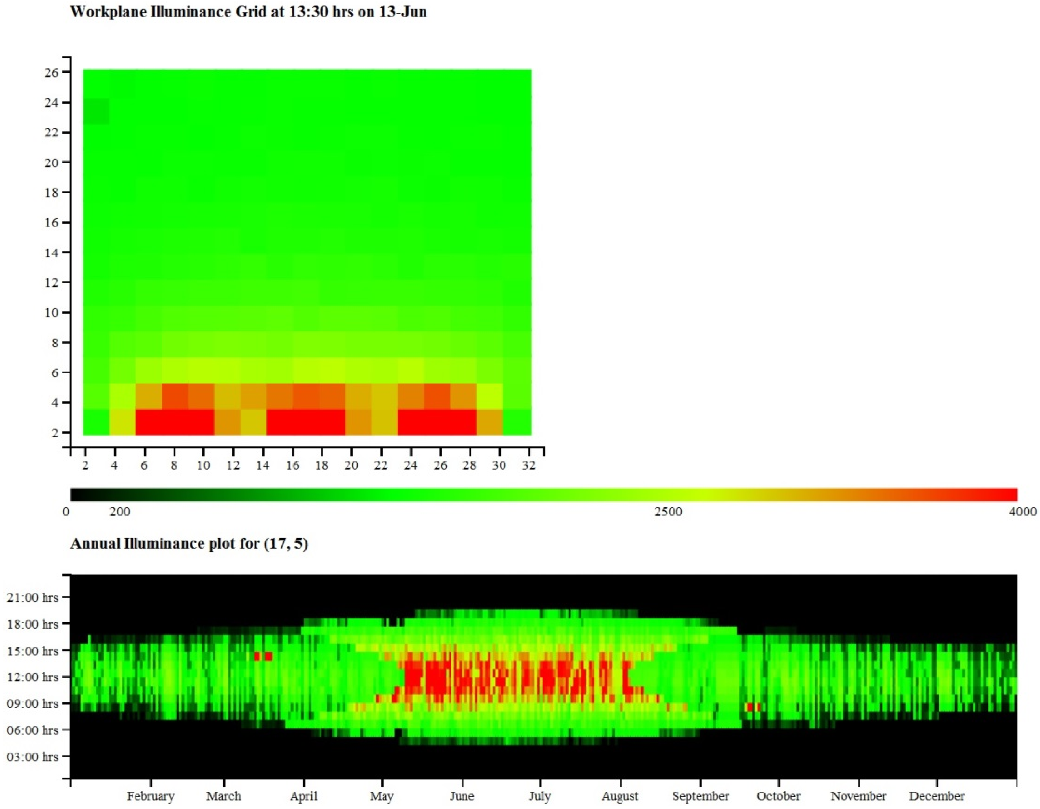Click the October label on month axis
Viewport: 1040px width, 809px height.
[779, 796]
